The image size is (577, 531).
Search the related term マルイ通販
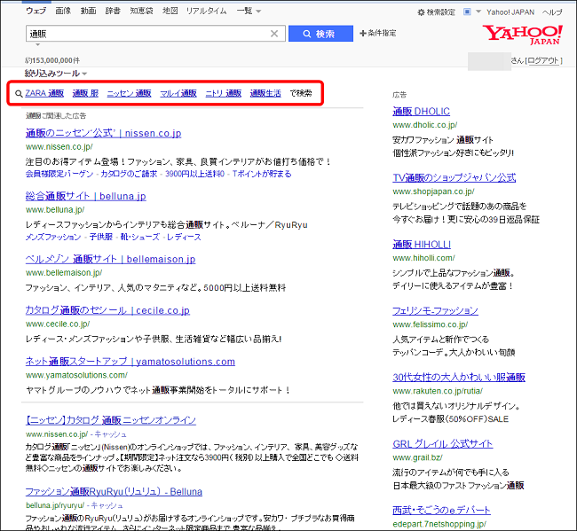tap(178, 93)
